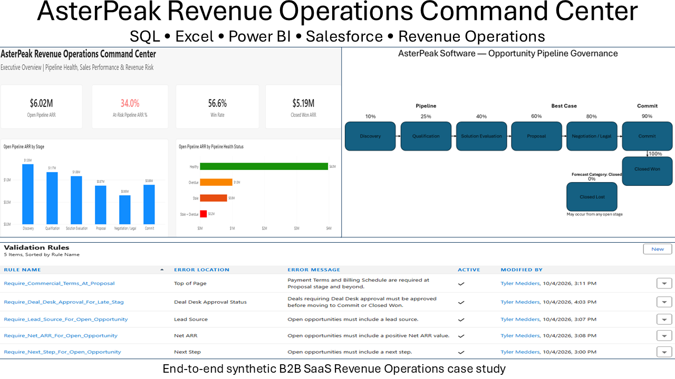Screen dimensions: 675x379
Task: Click the red Stale + Overdue bar
Action: click(203, 214)
